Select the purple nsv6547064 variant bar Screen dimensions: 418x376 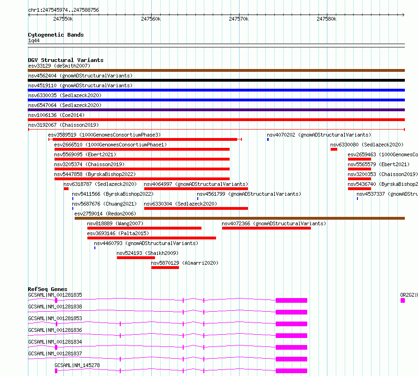coord(216,110)
